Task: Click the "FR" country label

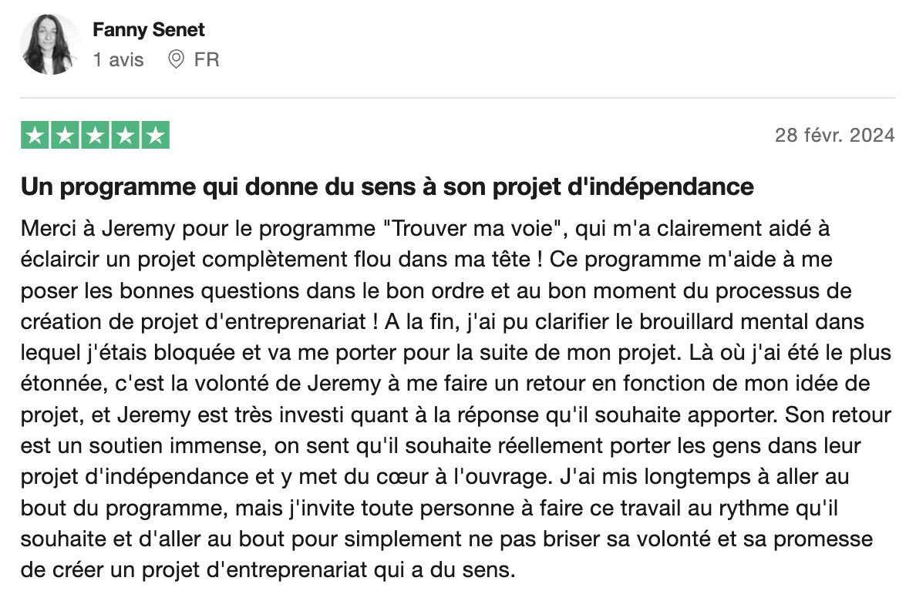Action: (x=207, y=59)
